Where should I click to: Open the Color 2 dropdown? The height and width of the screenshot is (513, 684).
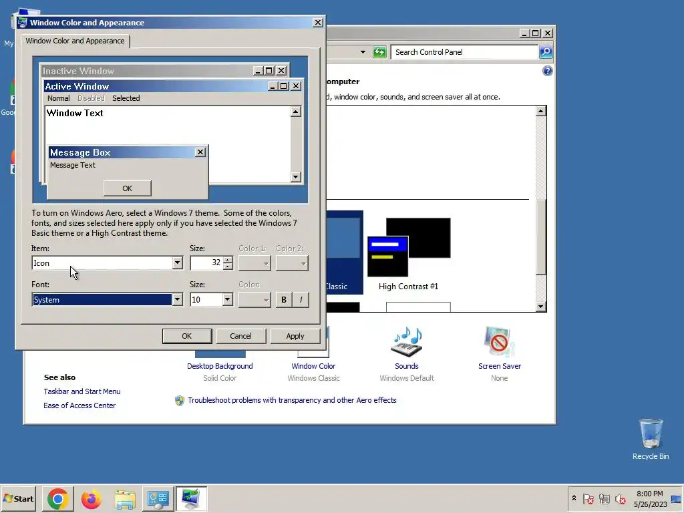292,263
